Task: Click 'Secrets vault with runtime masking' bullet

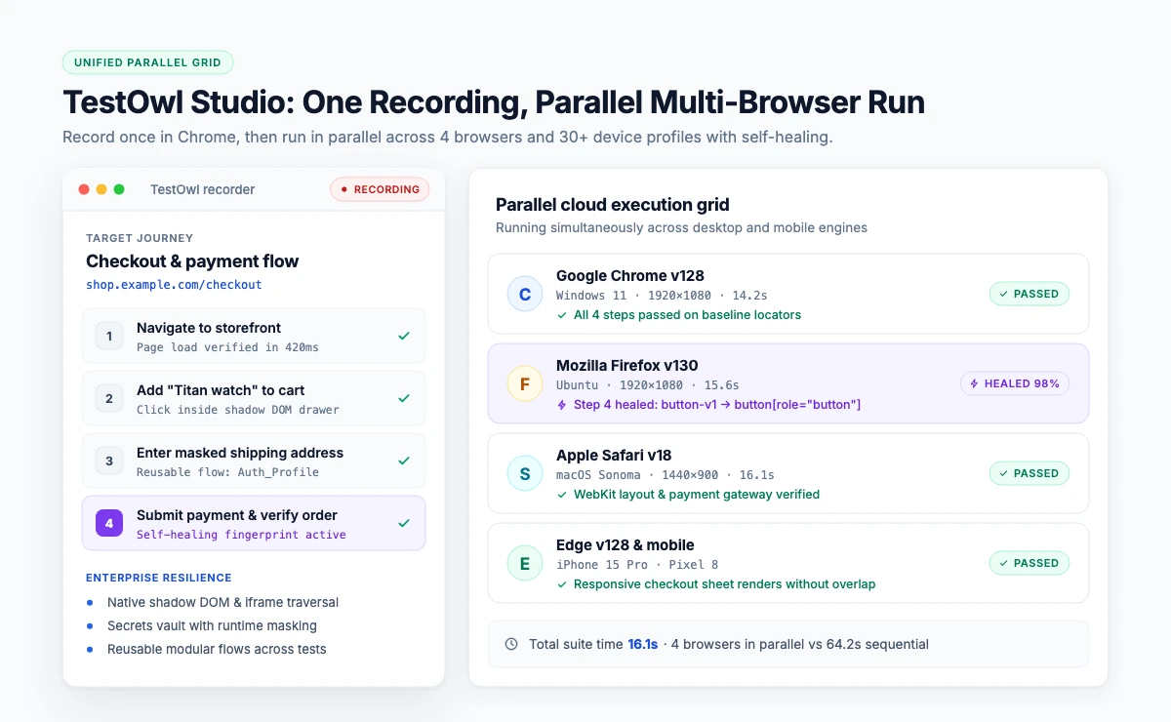Action: click(x=212, y=625)
